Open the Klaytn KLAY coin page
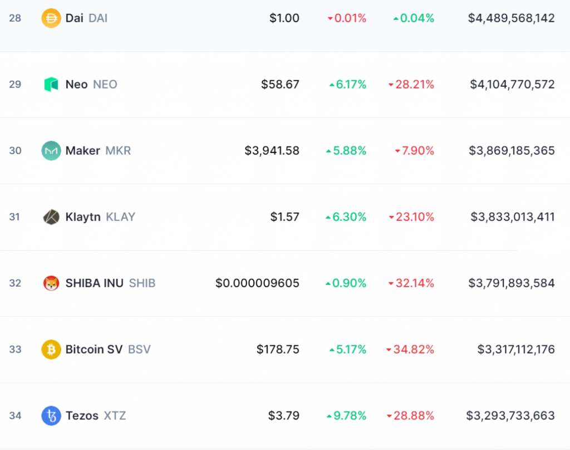 tap(100, 217)
